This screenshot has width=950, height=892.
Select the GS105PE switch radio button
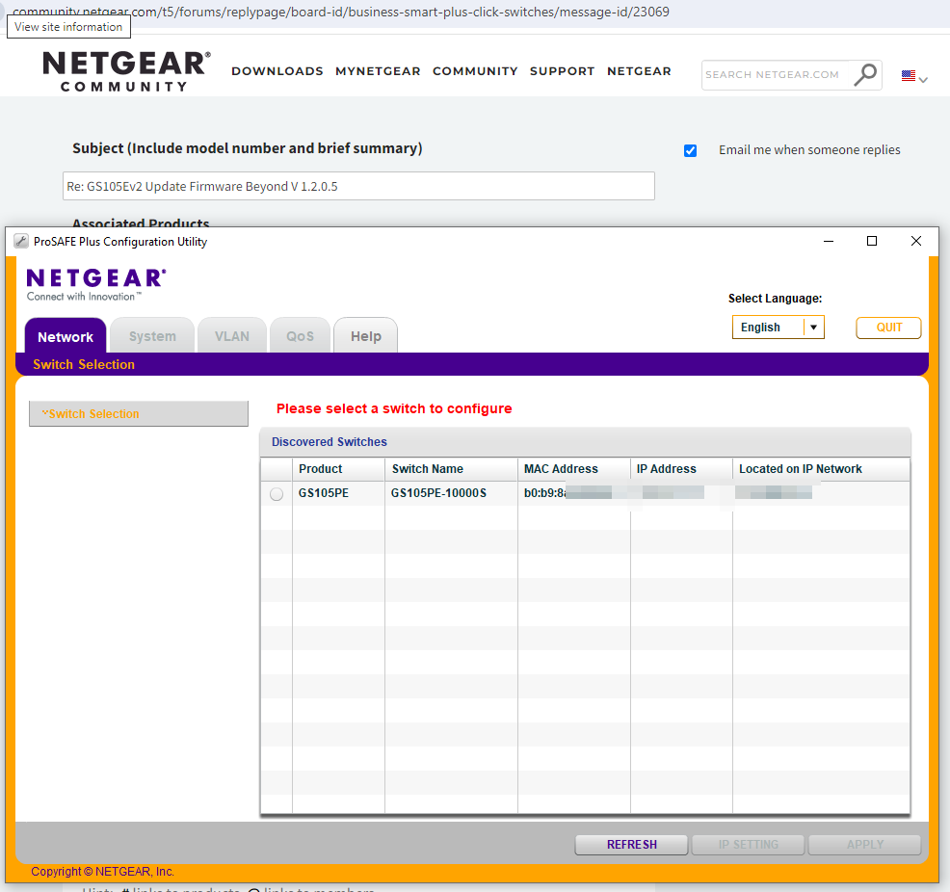tap(277, 494)
